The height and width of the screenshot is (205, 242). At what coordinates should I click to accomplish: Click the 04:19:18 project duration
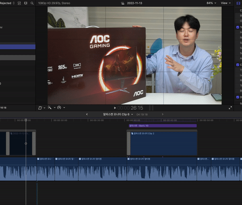tap(142, 115)
